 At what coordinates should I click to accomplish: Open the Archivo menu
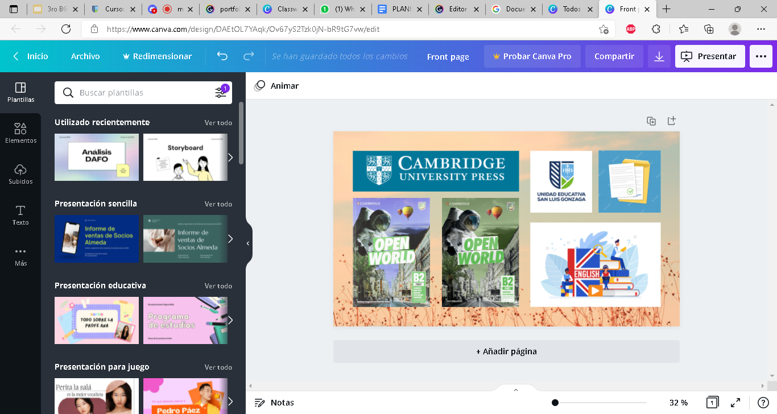pyautogui.click(x=85, y=56)
